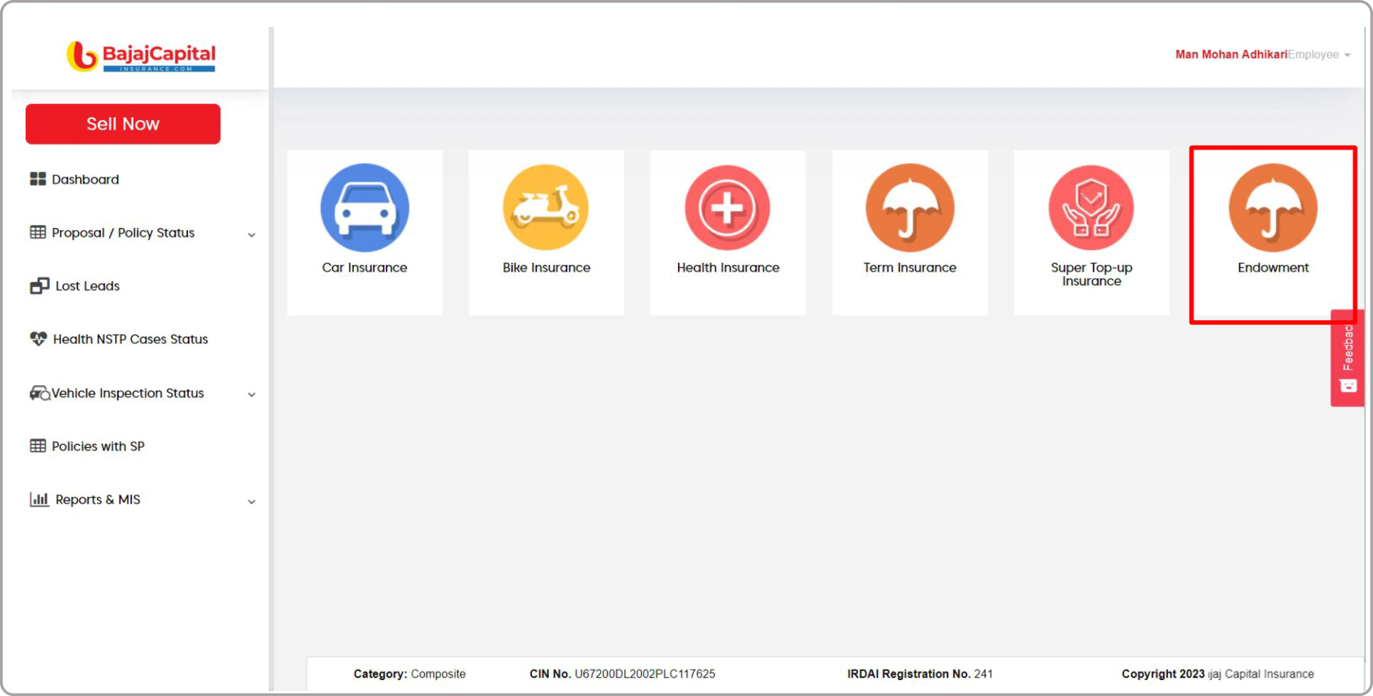Click the Category: Composite text
The height and width of the screenshot is (696, 1373).
(x=409, y=674)
